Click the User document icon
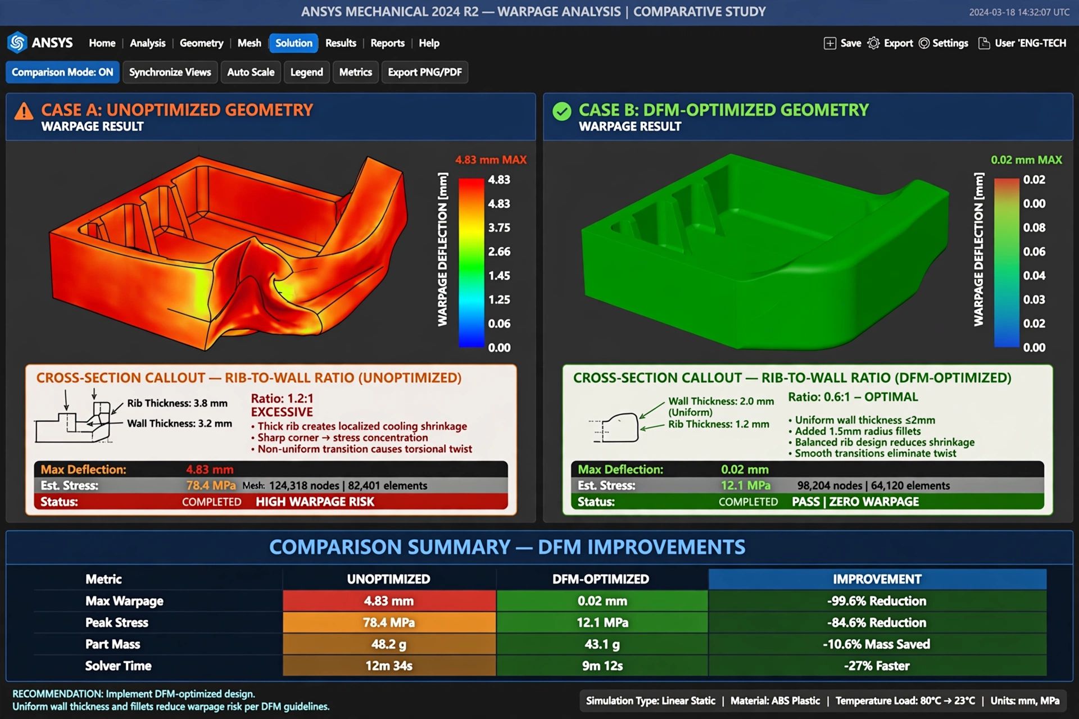The width and height of the screenshot is (1079, 719). pyautogui.click(x=984, y=43)
